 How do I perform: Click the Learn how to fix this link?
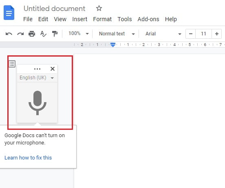(28, 157)
